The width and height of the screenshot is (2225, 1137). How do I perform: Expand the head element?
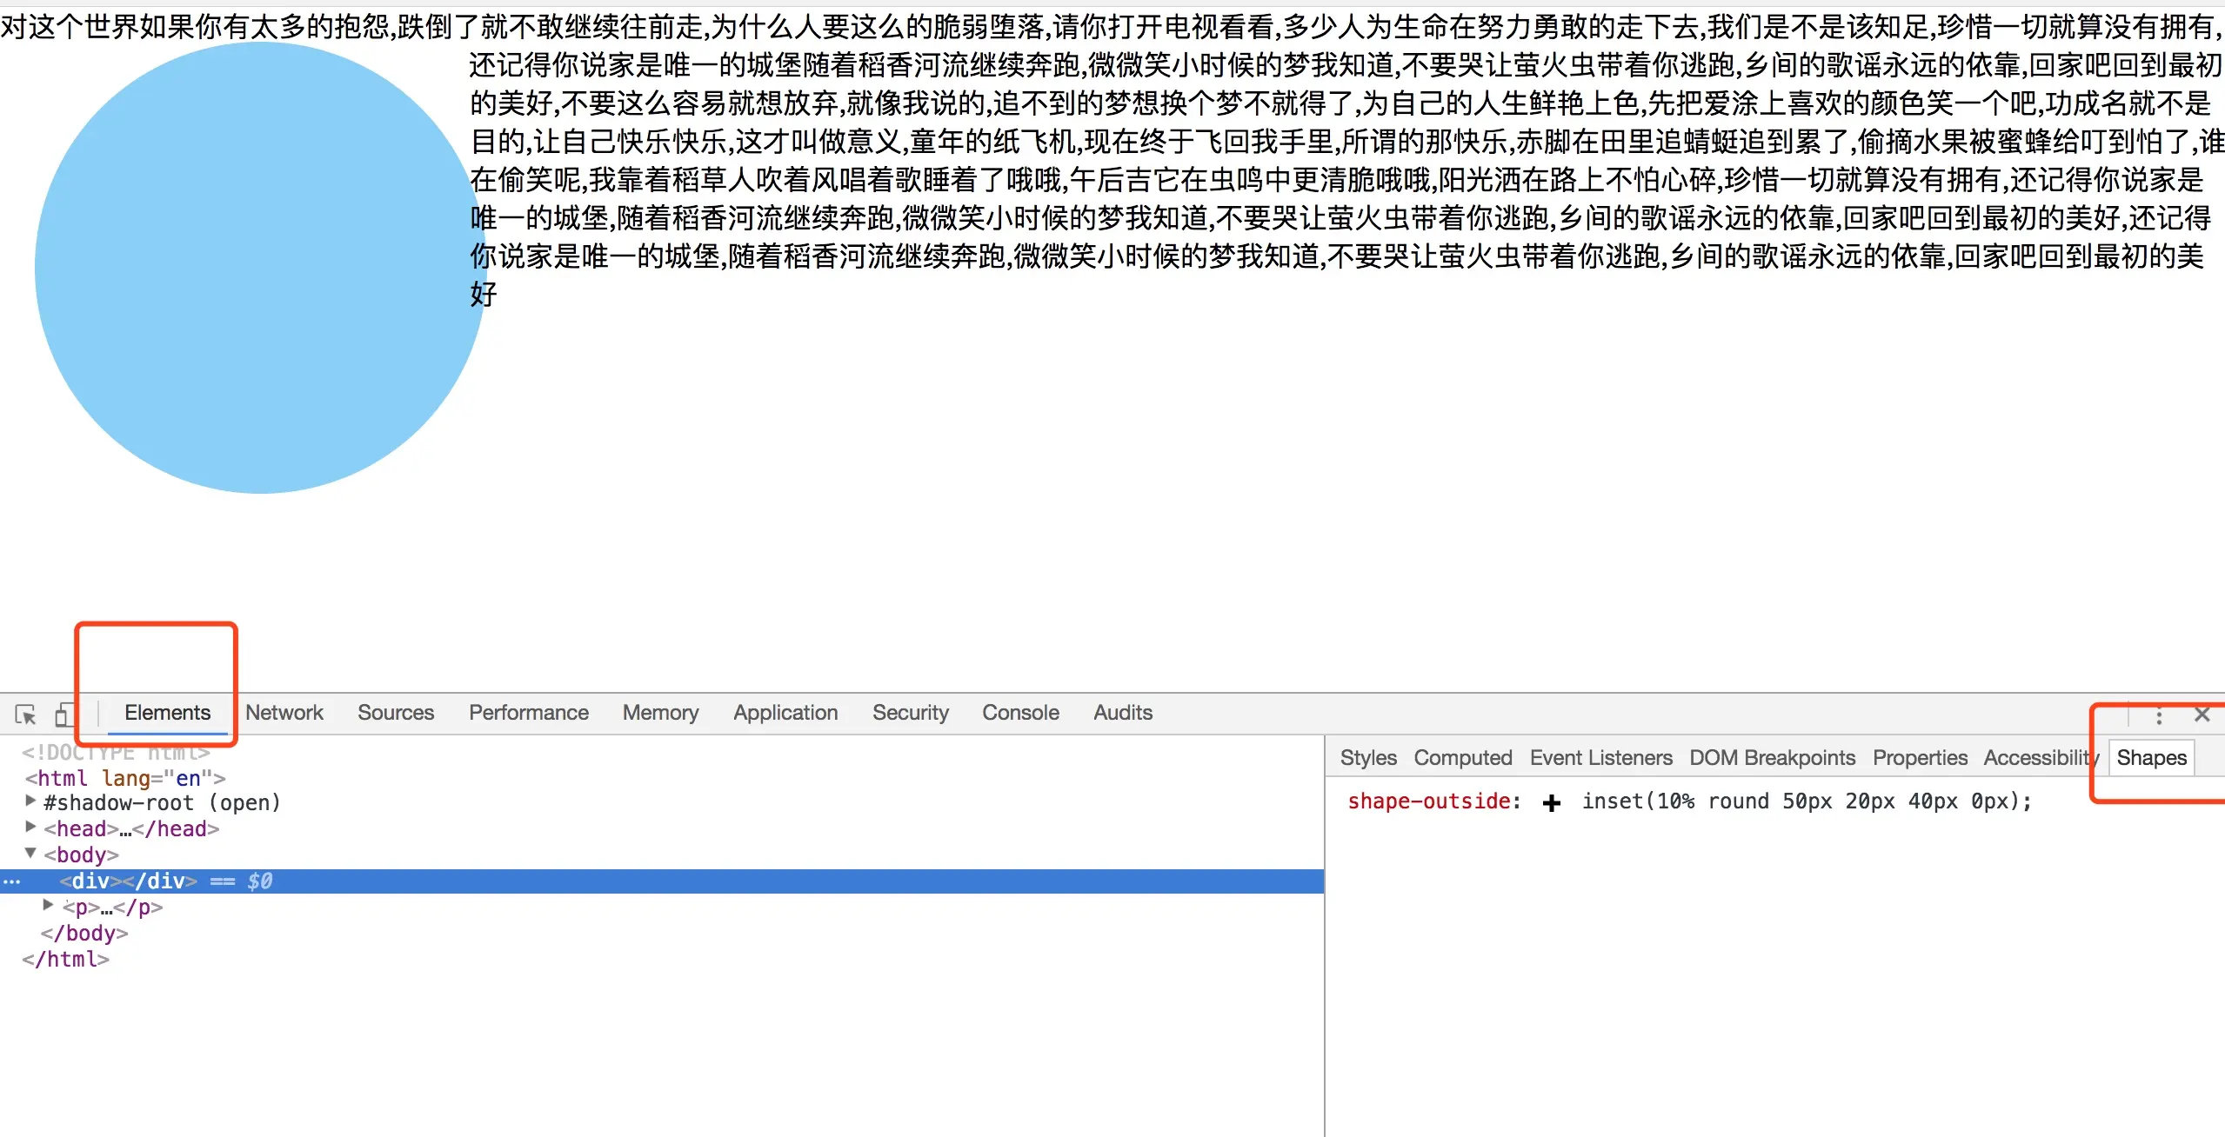(30, 827)
